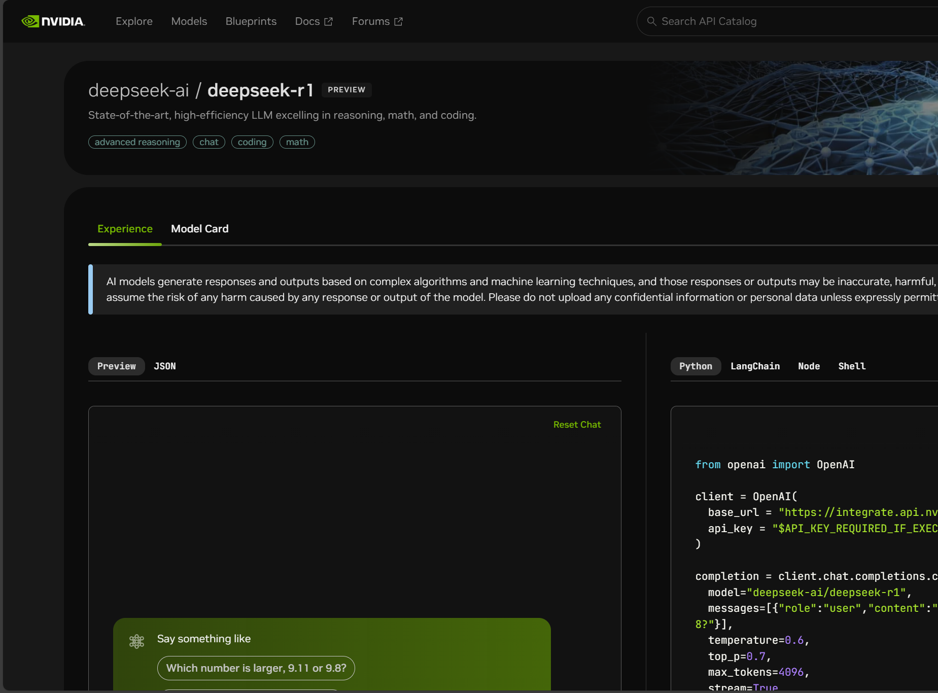Switch code view to JSON
938x693 pixels.
tap(164, 366)
